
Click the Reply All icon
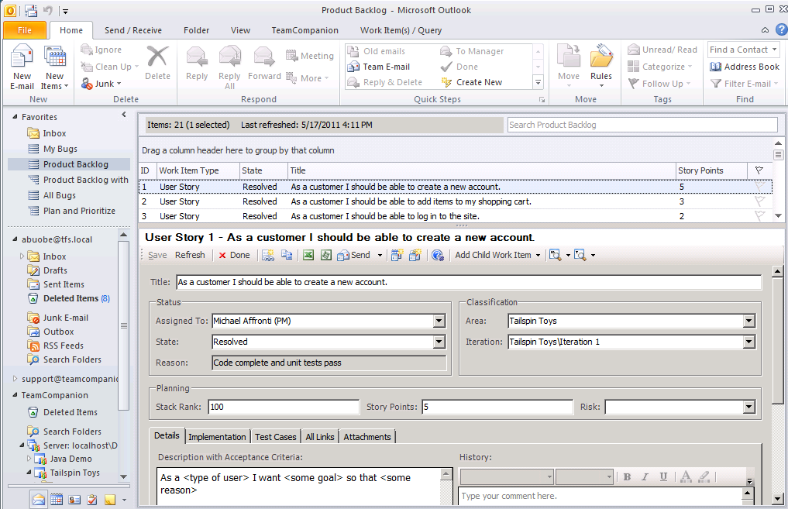coord(229,57)
